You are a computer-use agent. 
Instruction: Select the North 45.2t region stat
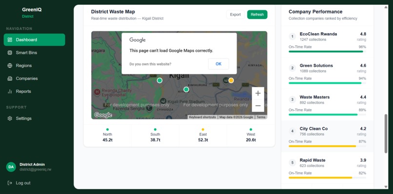tap(108, 136)
